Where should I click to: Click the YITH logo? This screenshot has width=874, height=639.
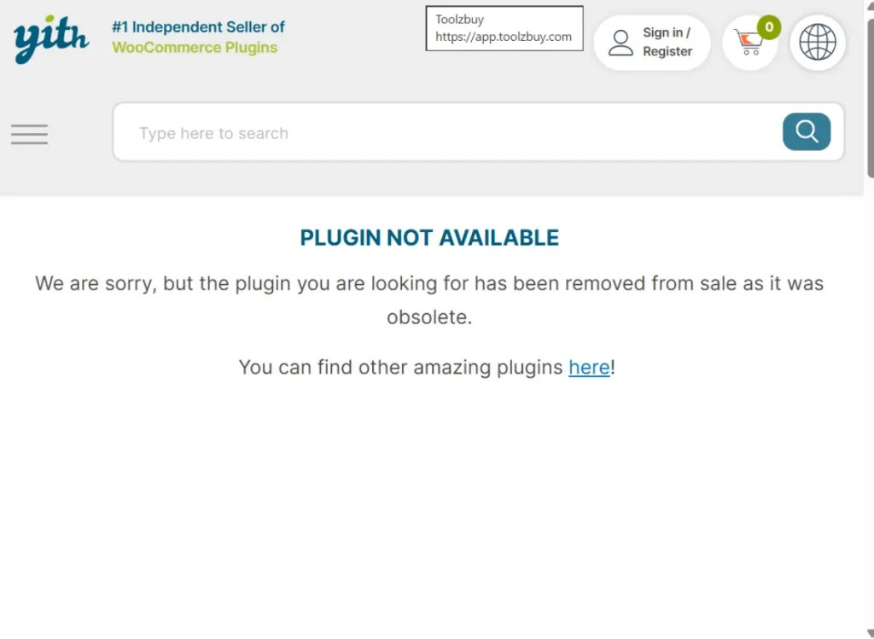(50, 38)
